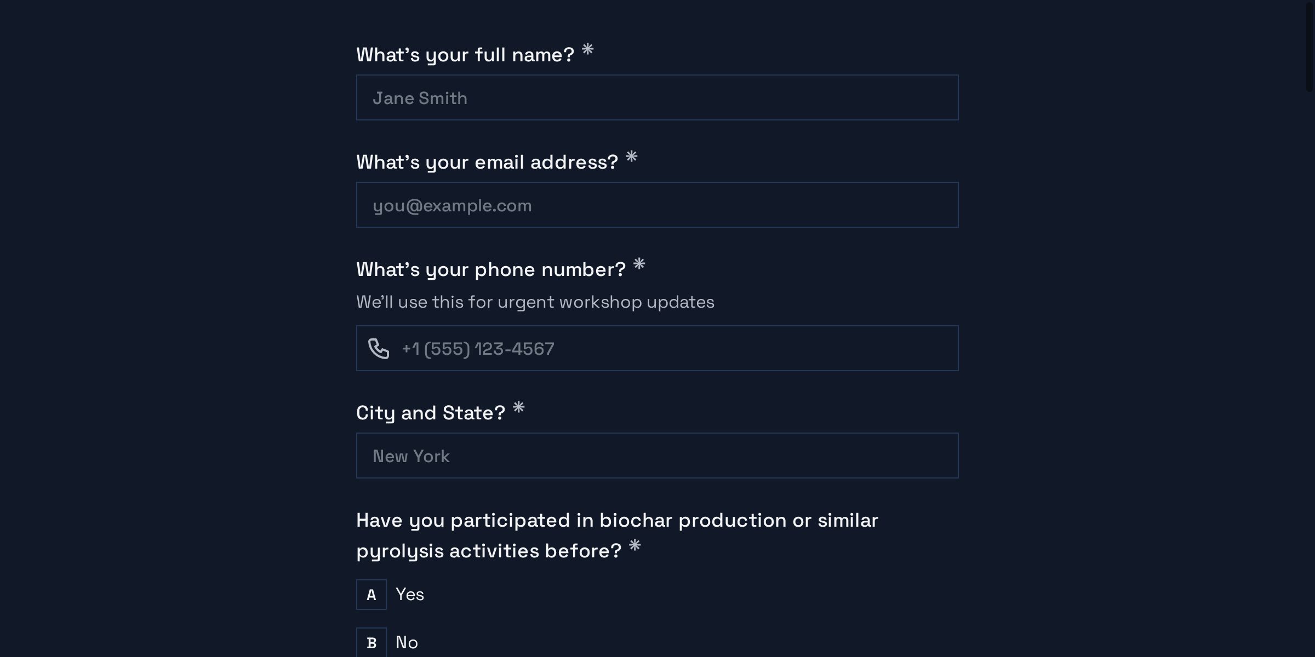The height and width of the screenshot is (657, 1315).
Task: Select the Yes answer for biochar experience
Action: pyautogui.click(x=410, y=595)
